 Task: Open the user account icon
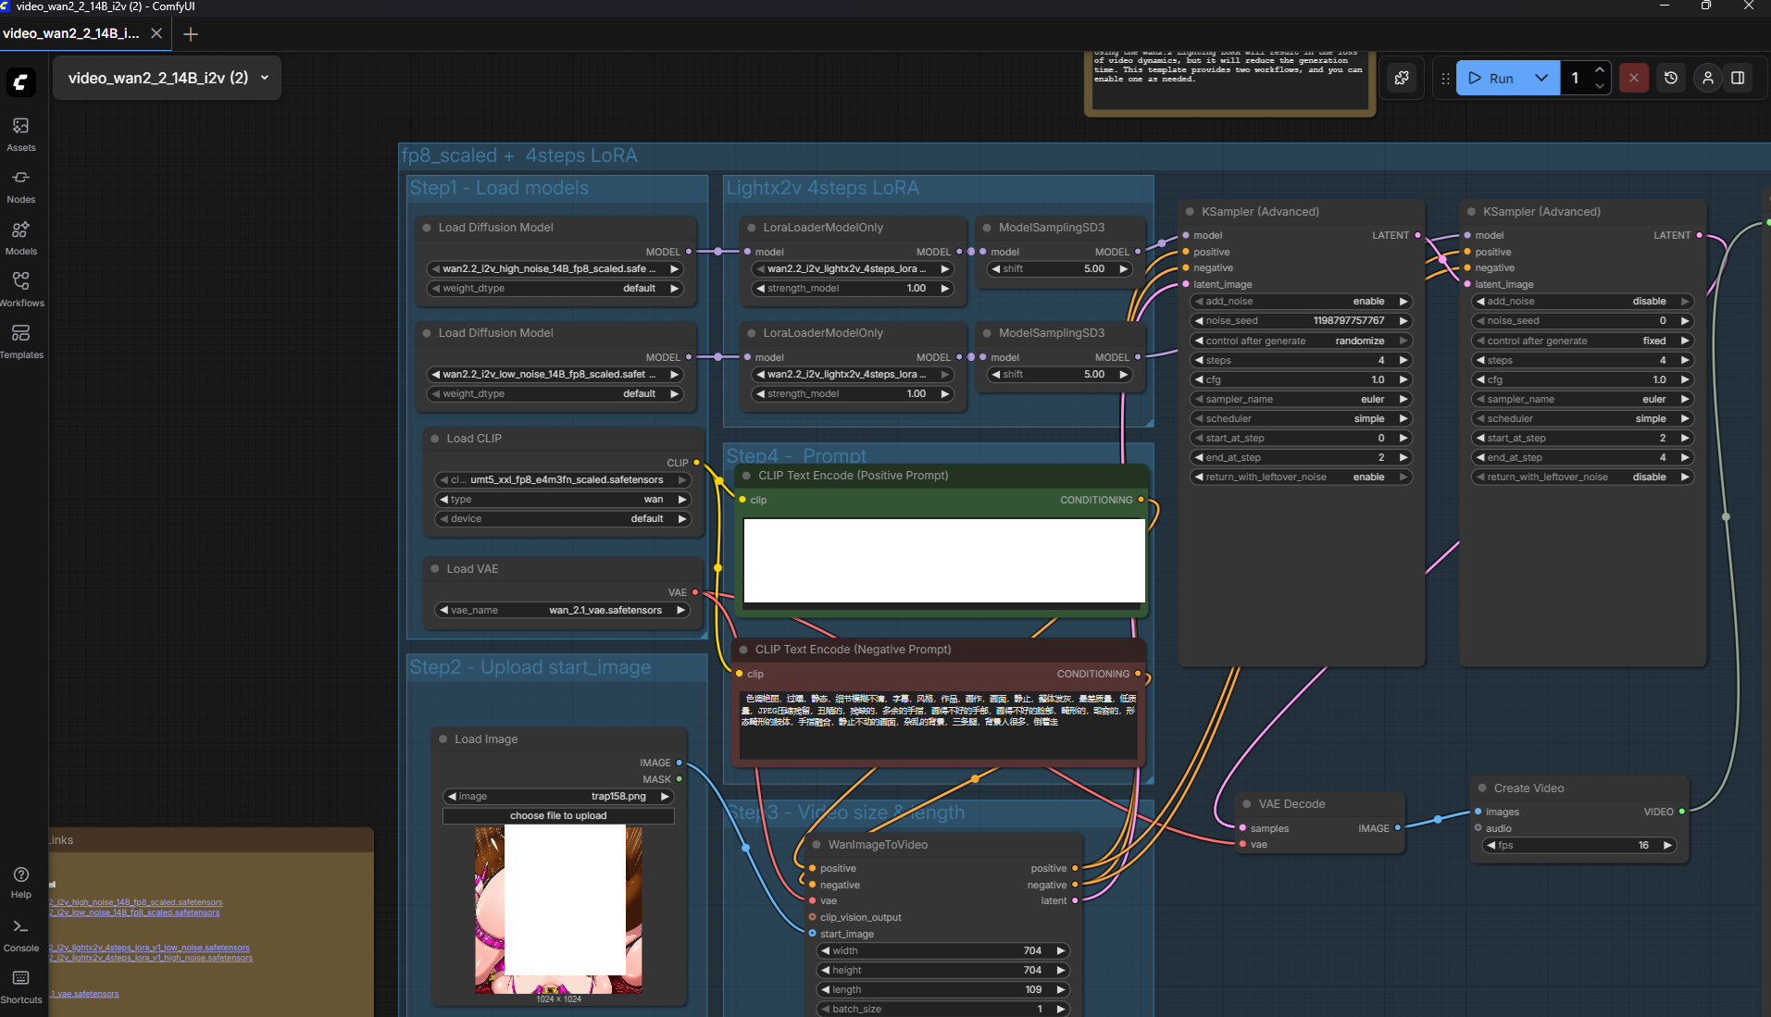1708,78
